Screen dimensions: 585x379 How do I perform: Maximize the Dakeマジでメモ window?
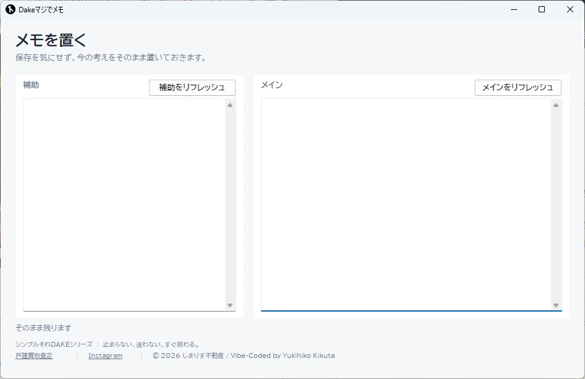(542, 9)
